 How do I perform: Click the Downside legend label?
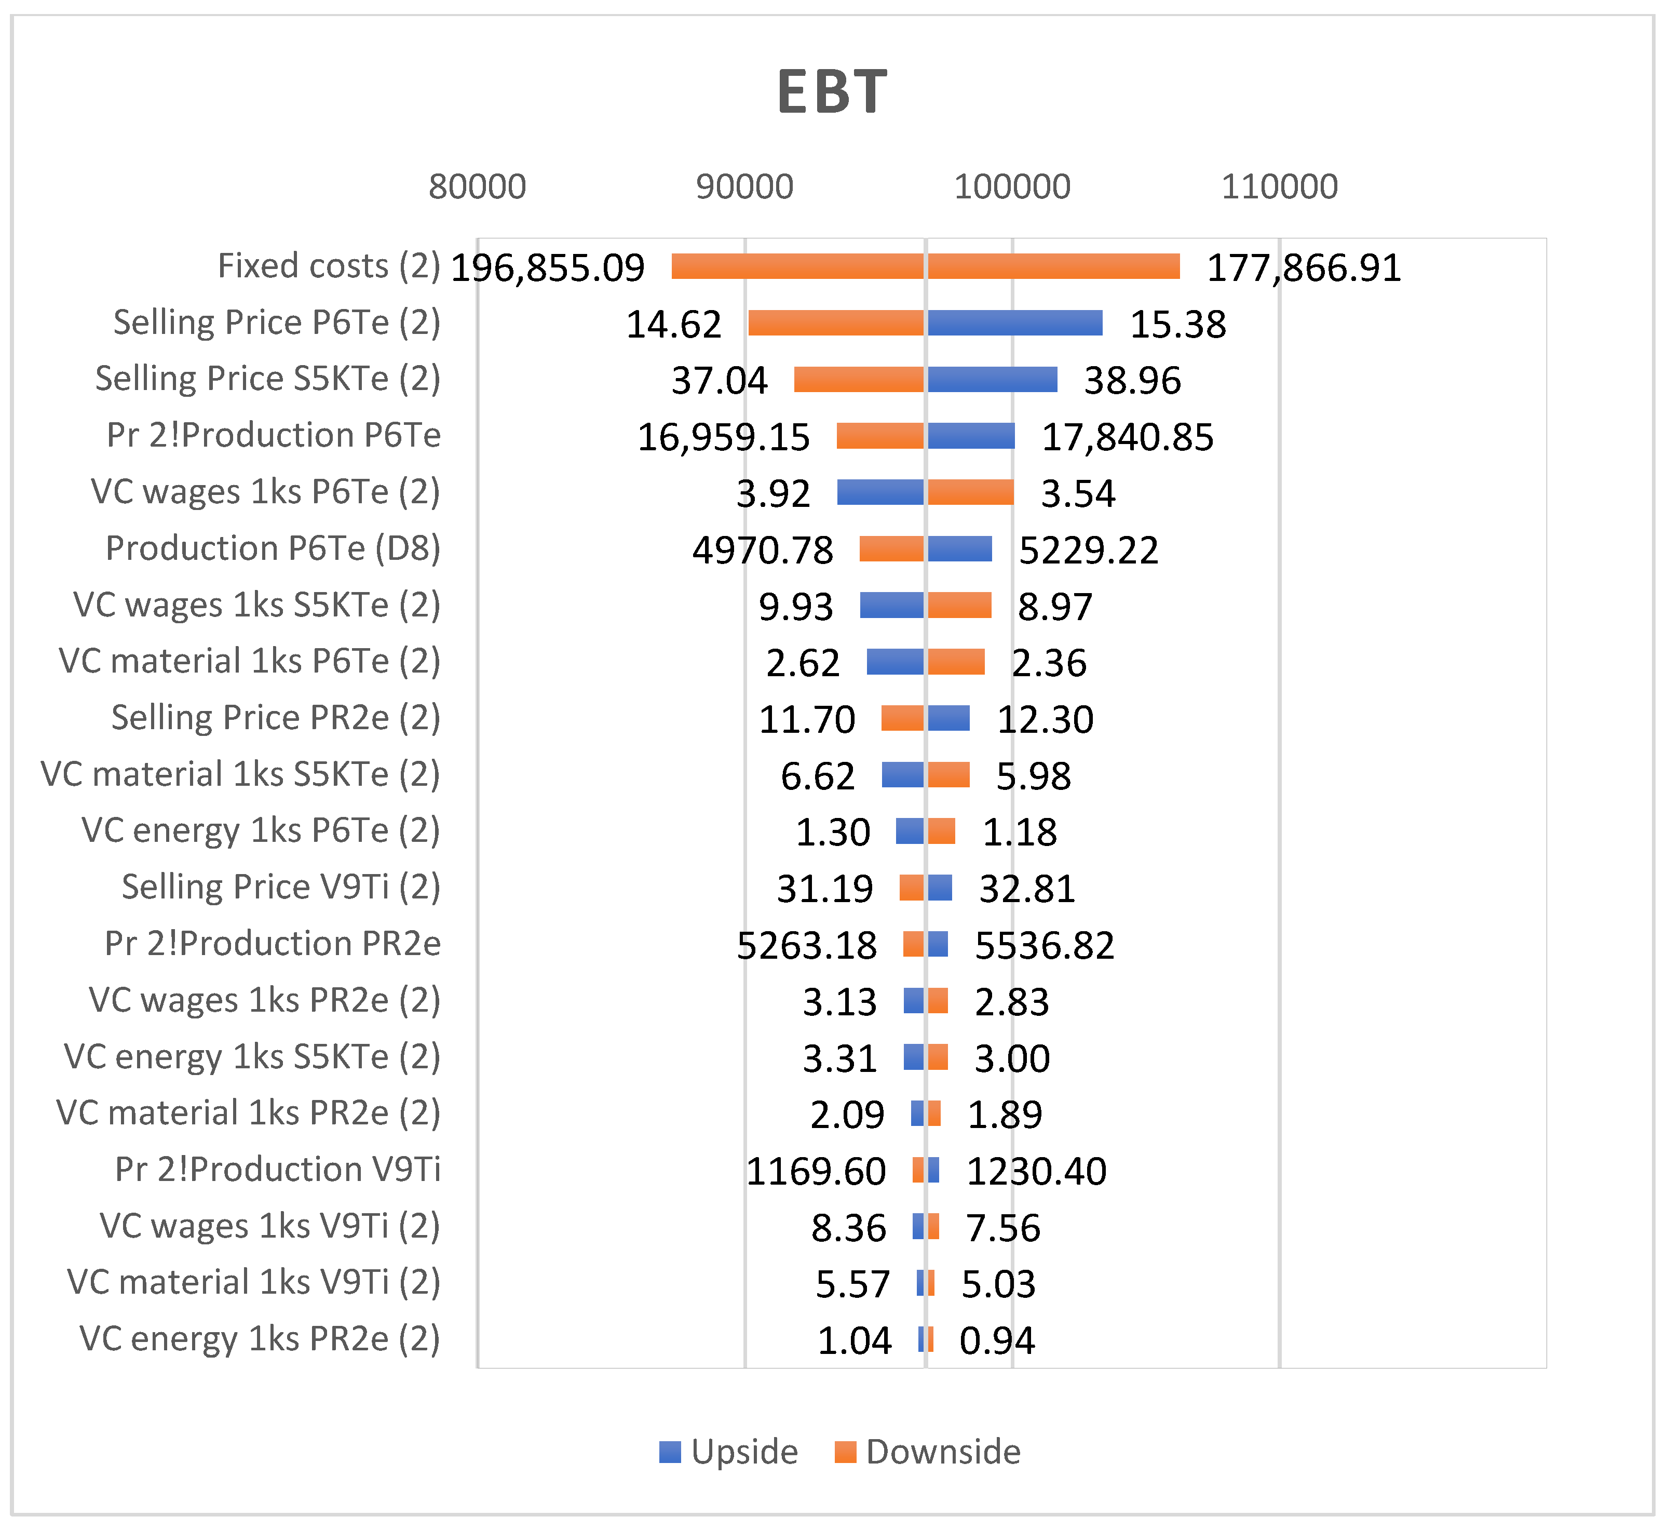(943, 1452)
